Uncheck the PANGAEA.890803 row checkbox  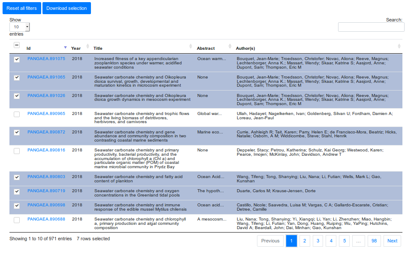pos(17,177)
